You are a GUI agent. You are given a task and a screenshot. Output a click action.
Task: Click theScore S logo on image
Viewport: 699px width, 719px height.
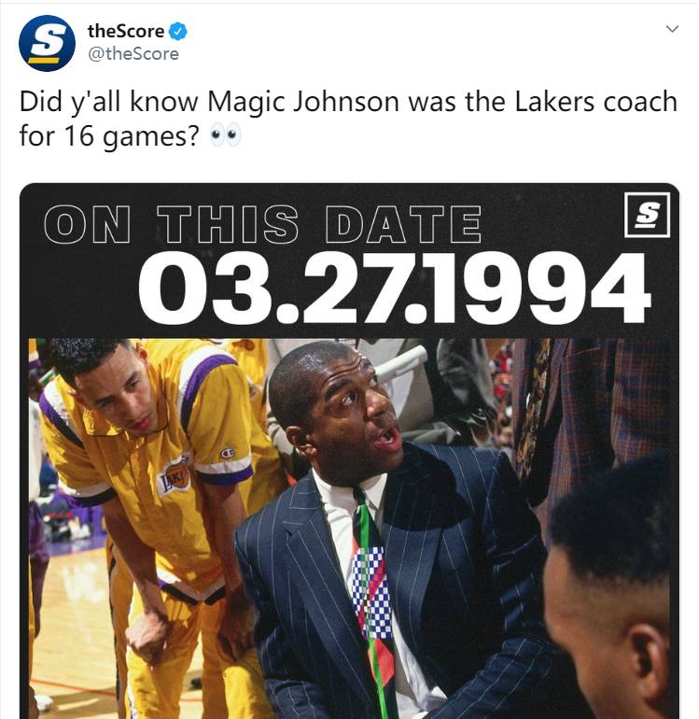647,215
